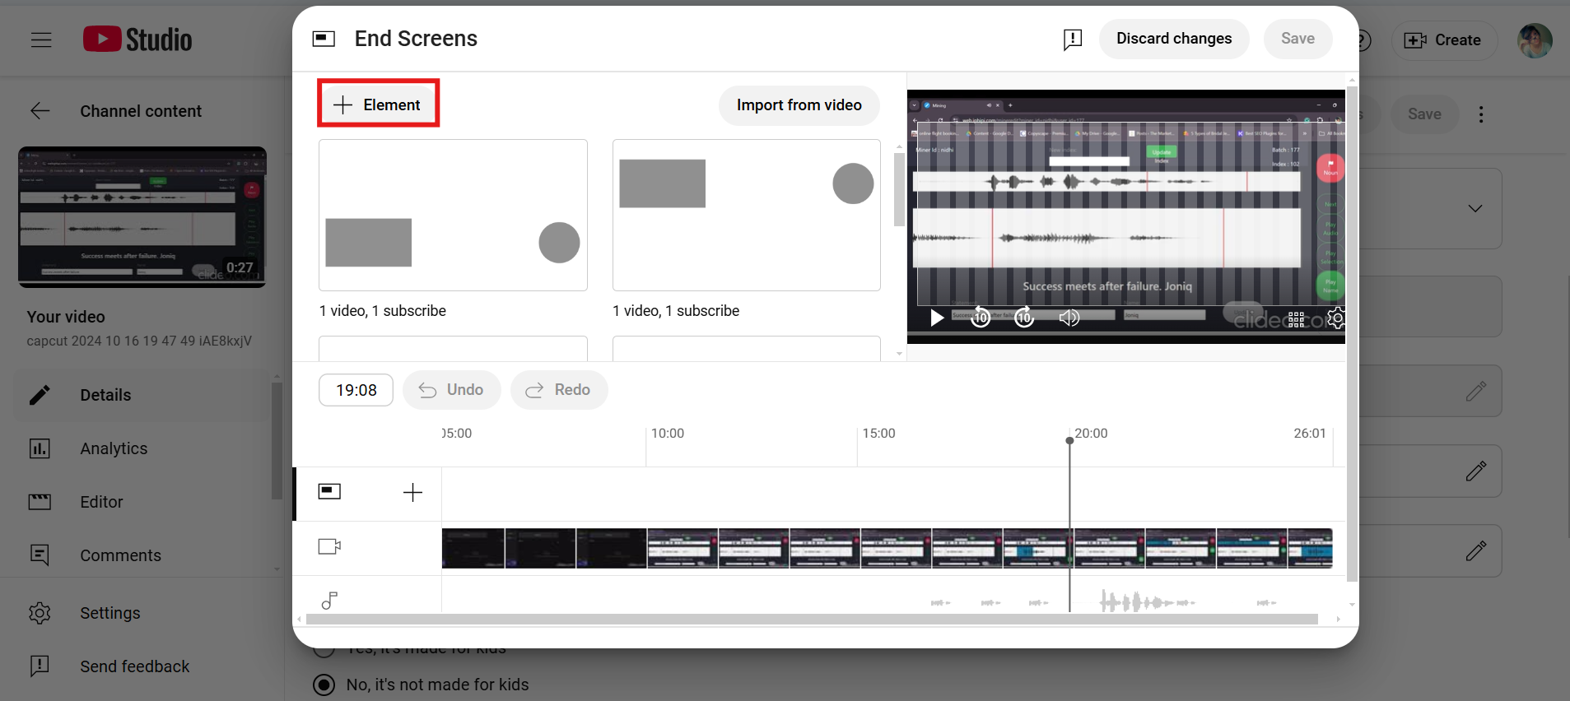Click the 19:08 timecode field
This screenshot has width=1570, height=701.
point(356,390)
